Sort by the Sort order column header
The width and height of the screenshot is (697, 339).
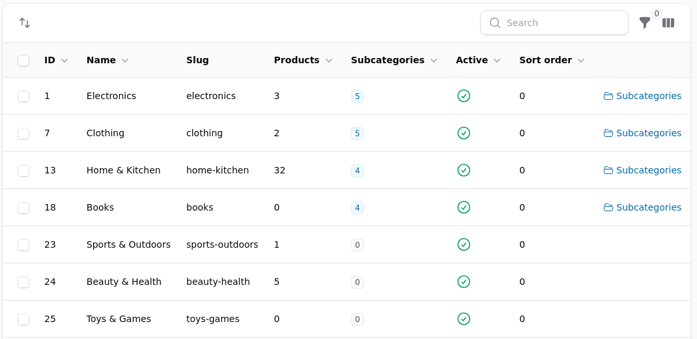(552, 60)
